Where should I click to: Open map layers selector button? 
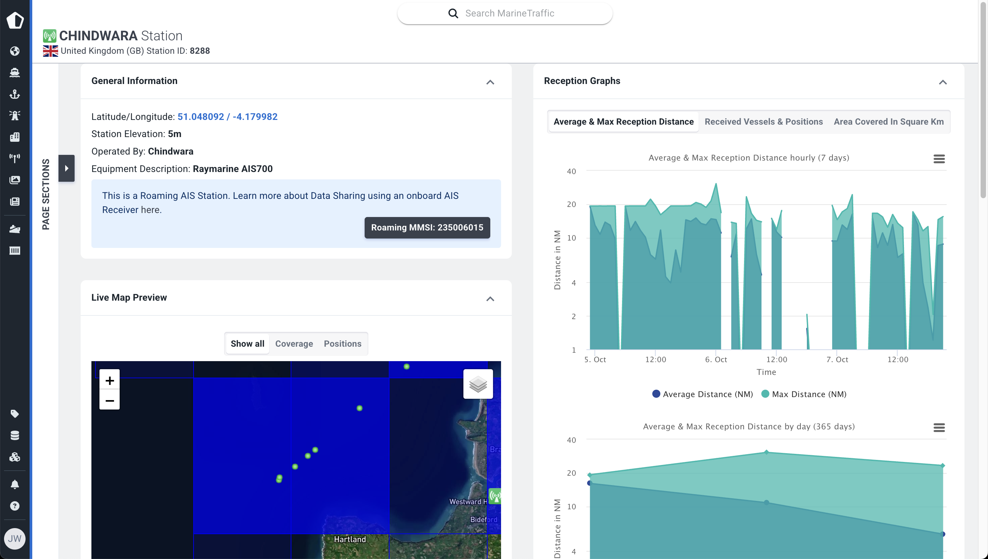(x=478, y=384)
